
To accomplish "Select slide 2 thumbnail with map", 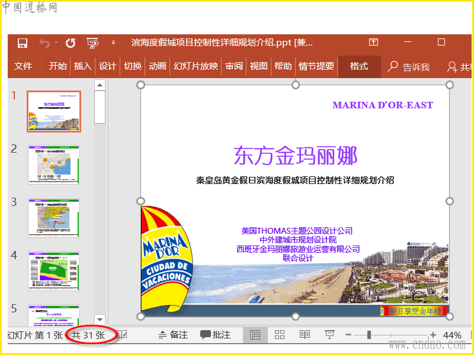I will click(x=54, y=164).
